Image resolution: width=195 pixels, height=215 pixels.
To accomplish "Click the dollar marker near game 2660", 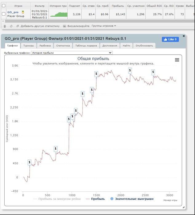I will pyautogui.click(x=153, y=72).
